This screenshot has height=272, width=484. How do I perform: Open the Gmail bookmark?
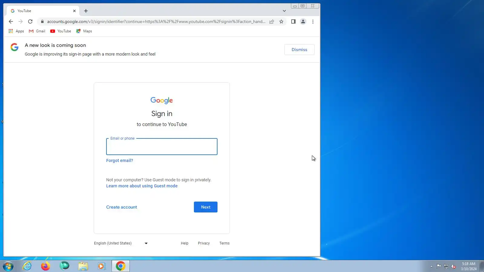tap(37, 31)
